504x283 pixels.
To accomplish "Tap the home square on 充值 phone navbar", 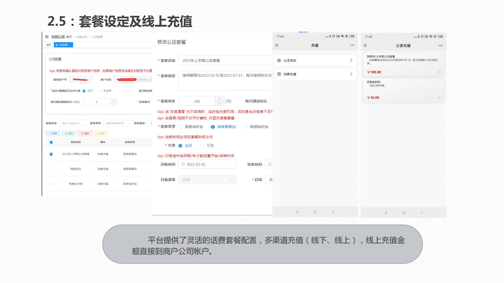I will pyautogui.click(x=315, y=212).
